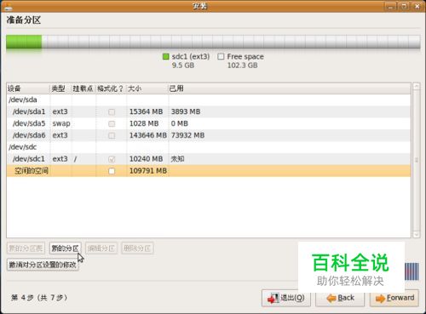Click the 准备分区 heading
Screen dimensions: 426x314
(24, 20)
